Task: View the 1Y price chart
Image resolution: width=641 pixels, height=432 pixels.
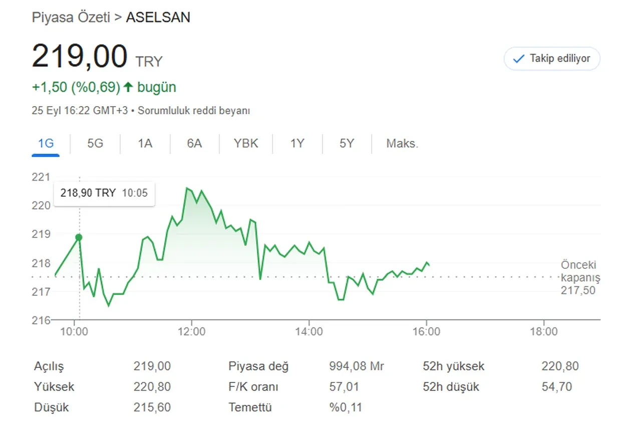Action: tap(296, 144)
